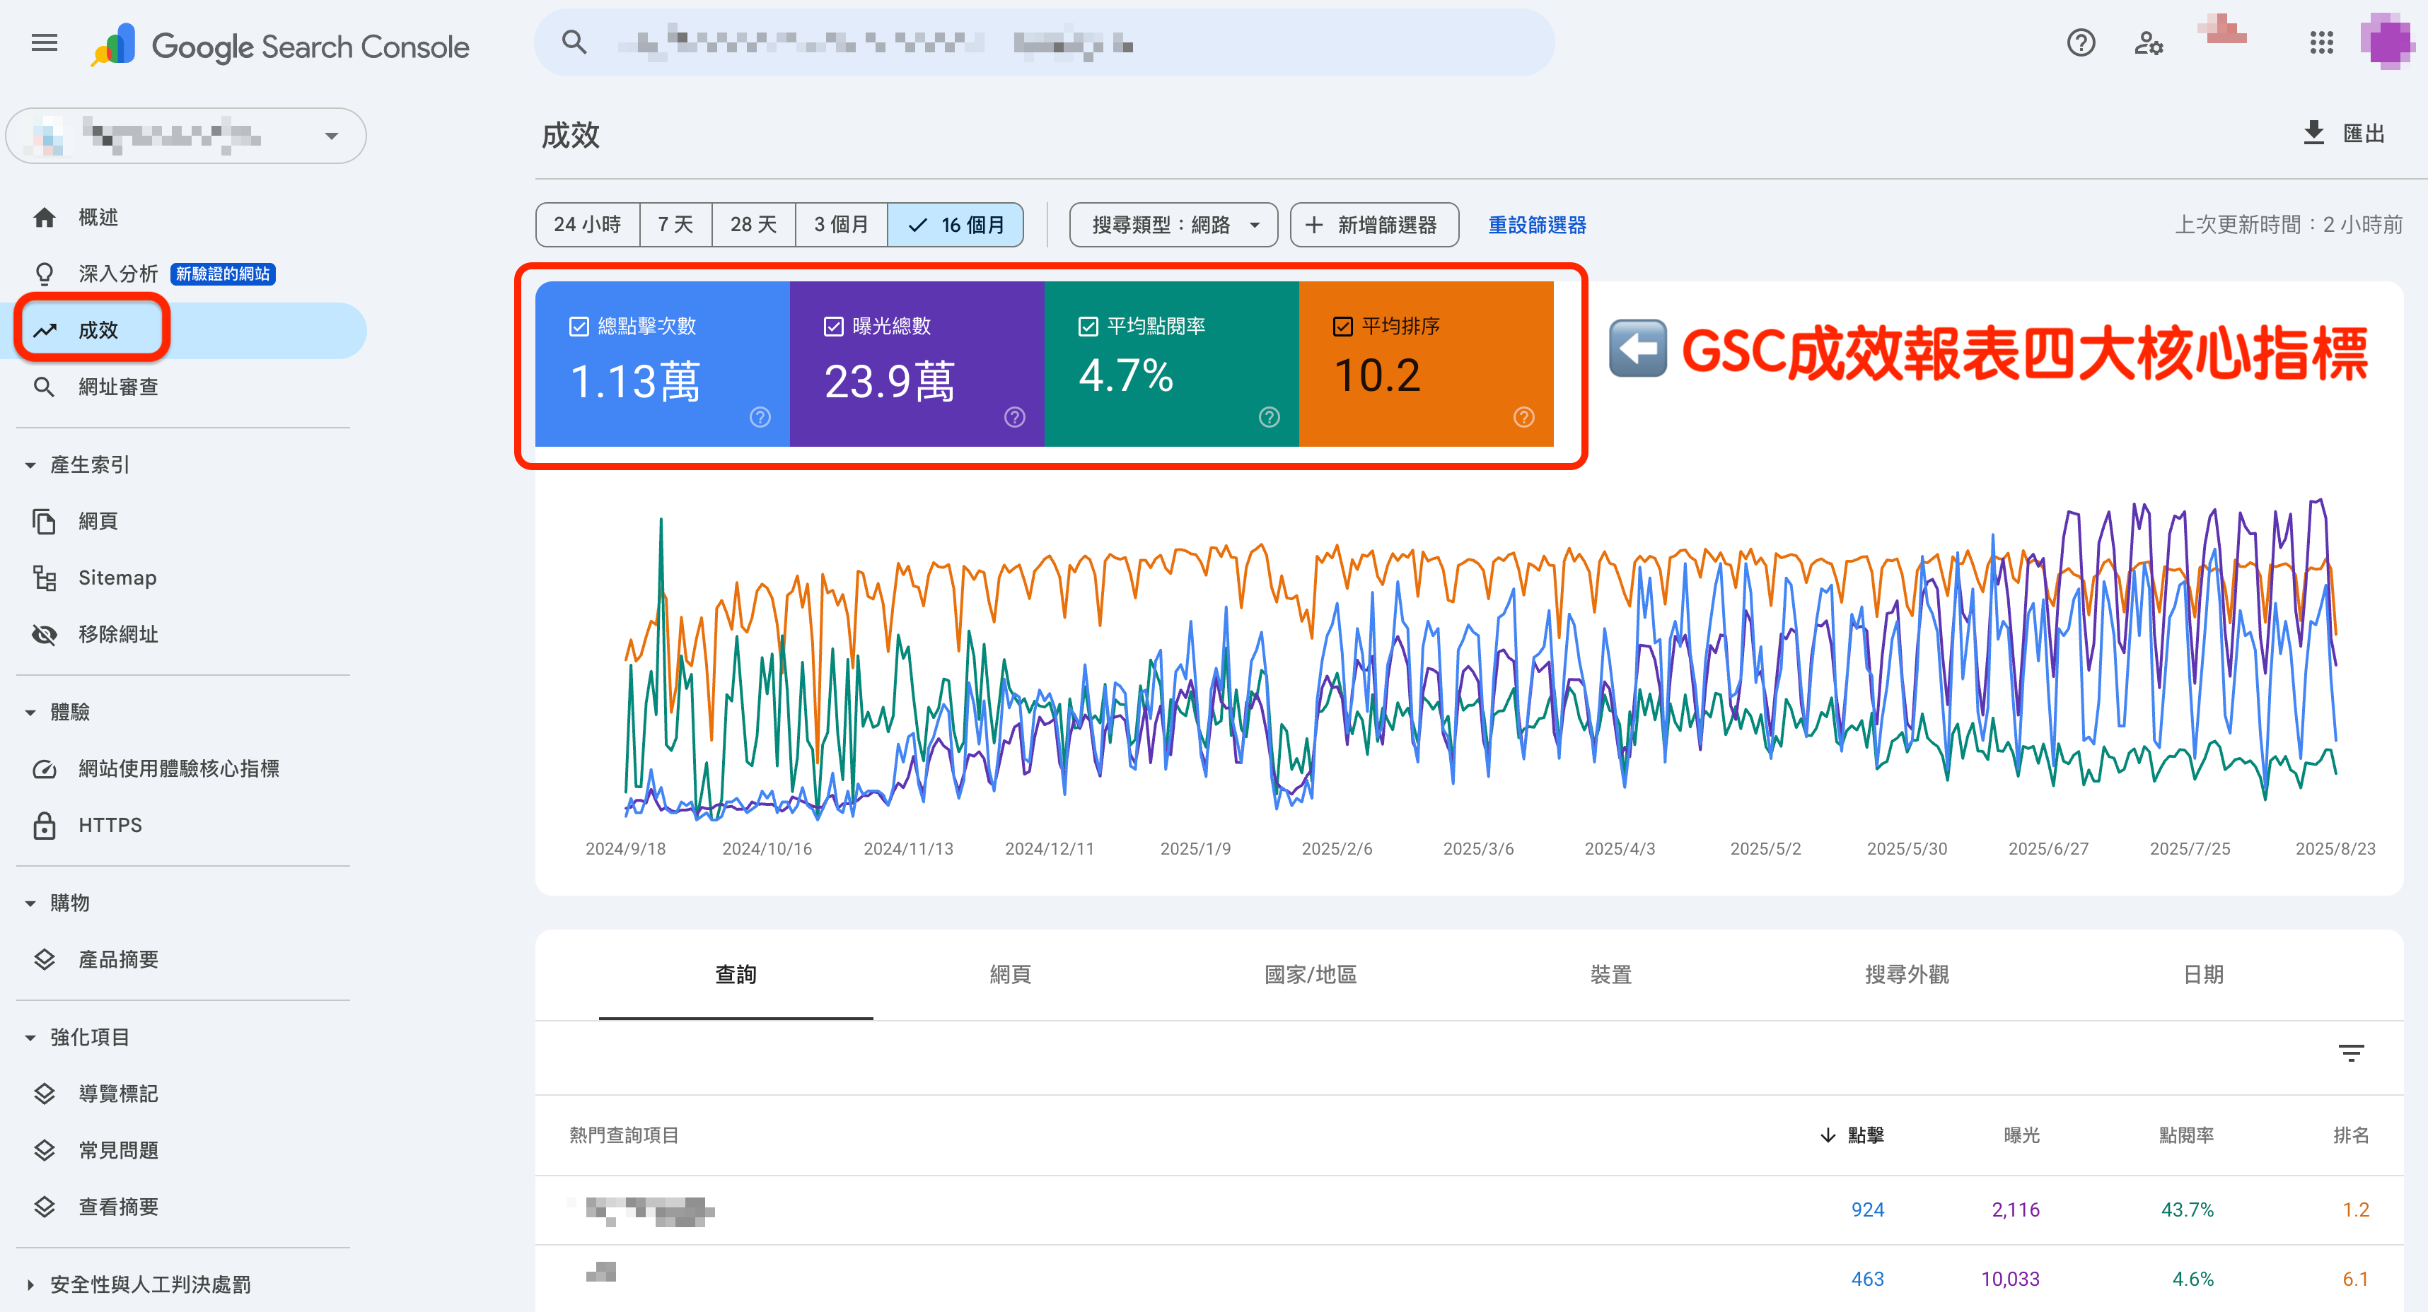Select the 24 小時 date range

[x=587, y=225]
